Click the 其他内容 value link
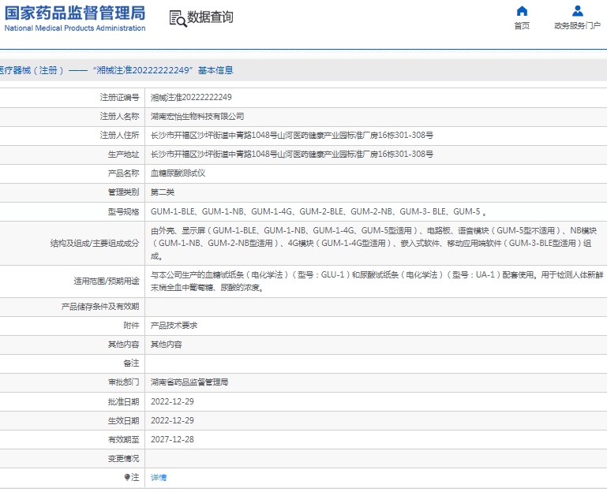Image resolution: width=607 pixels, height=492 pixels. click(x=166, y=345)
